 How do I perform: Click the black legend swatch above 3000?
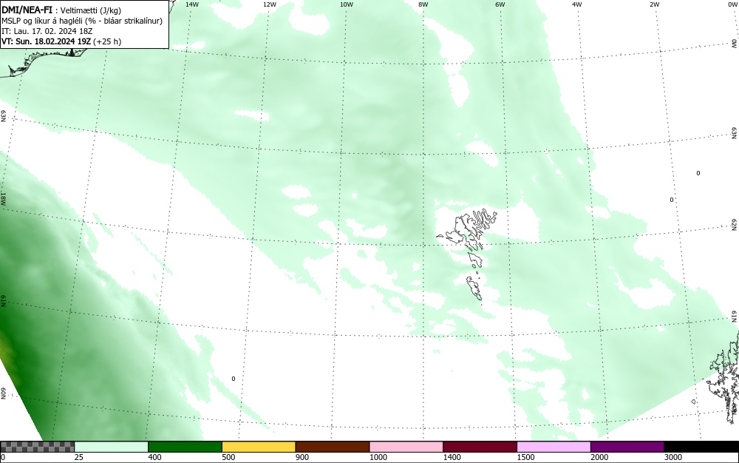[701, 447]
